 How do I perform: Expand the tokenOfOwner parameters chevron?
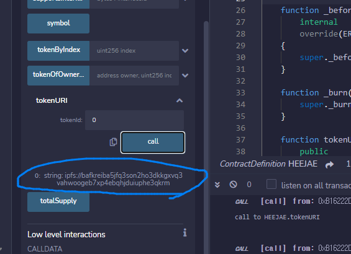click(185, 76)
